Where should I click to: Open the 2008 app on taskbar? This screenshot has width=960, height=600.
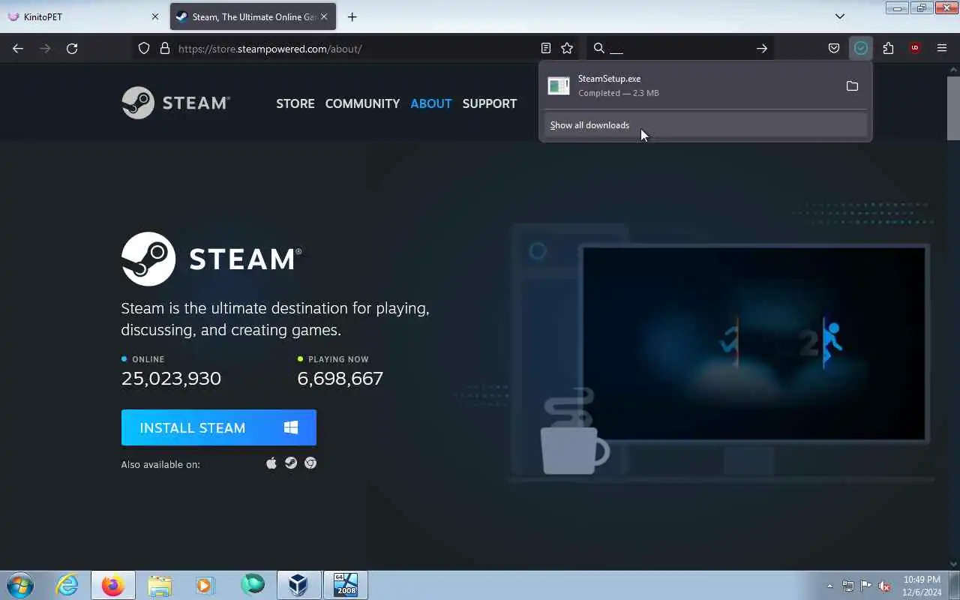(346, 585)
